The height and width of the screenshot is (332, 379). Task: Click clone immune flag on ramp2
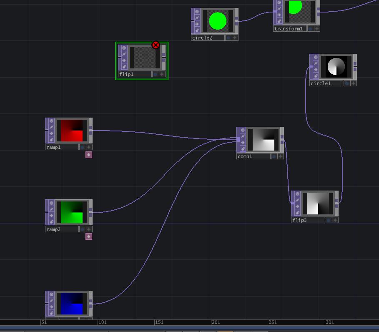(x=51, y=209)
